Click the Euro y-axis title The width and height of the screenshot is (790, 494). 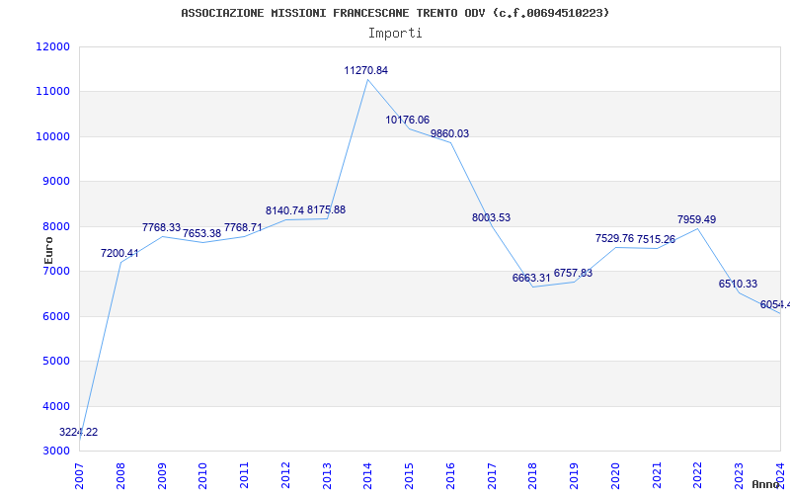coord(48,250)
